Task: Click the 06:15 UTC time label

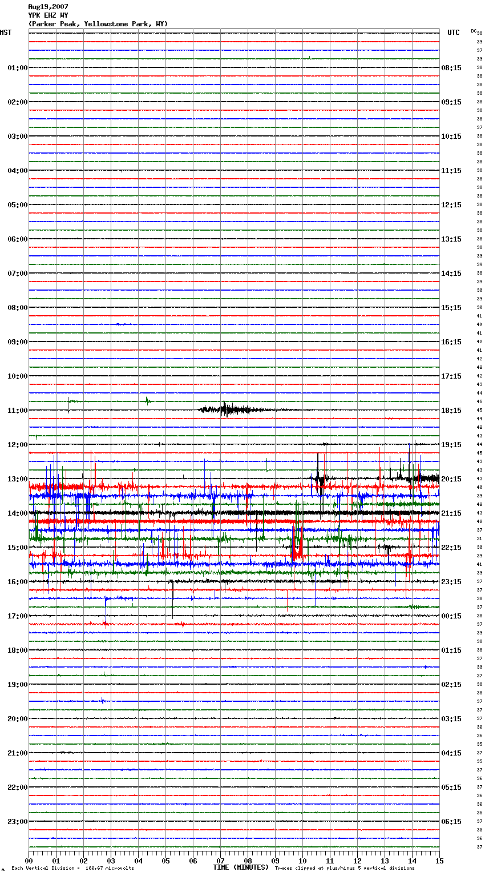Action: 451,822
